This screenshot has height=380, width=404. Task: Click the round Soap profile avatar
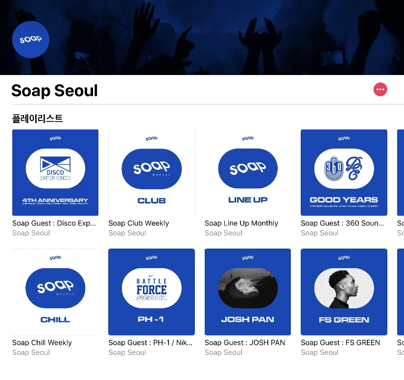point(31,39)
